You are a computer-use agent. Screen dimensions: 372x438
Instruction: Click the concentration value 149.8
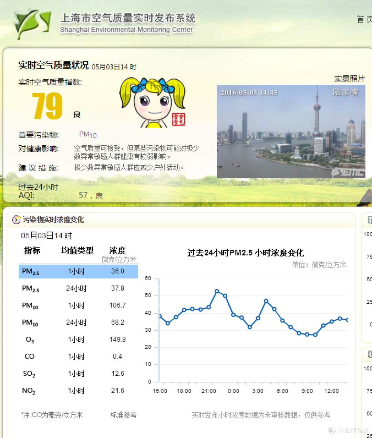117,340
